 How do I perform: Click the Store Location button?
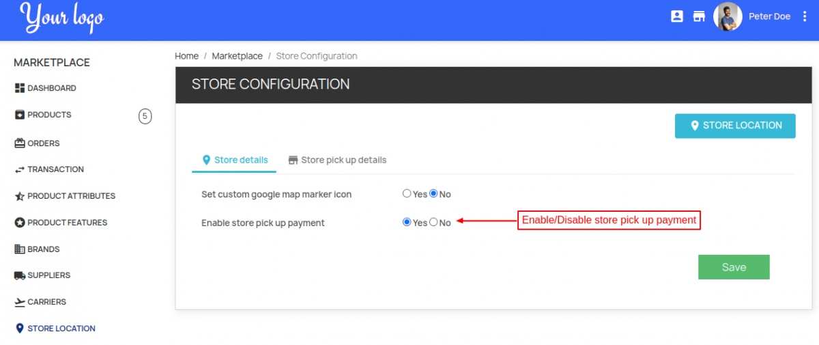point(735,126)
